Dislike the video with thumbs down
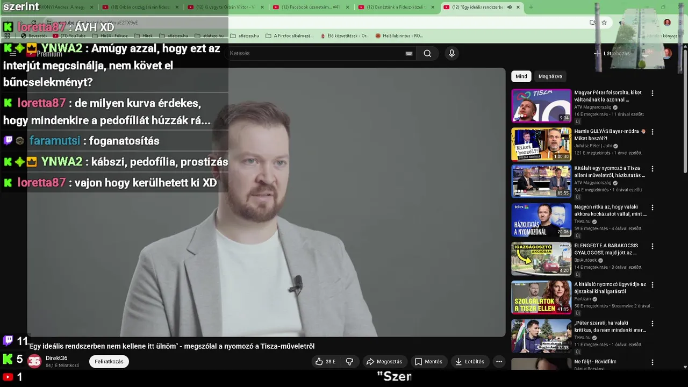688x387 pixels. tap(349, 362)
